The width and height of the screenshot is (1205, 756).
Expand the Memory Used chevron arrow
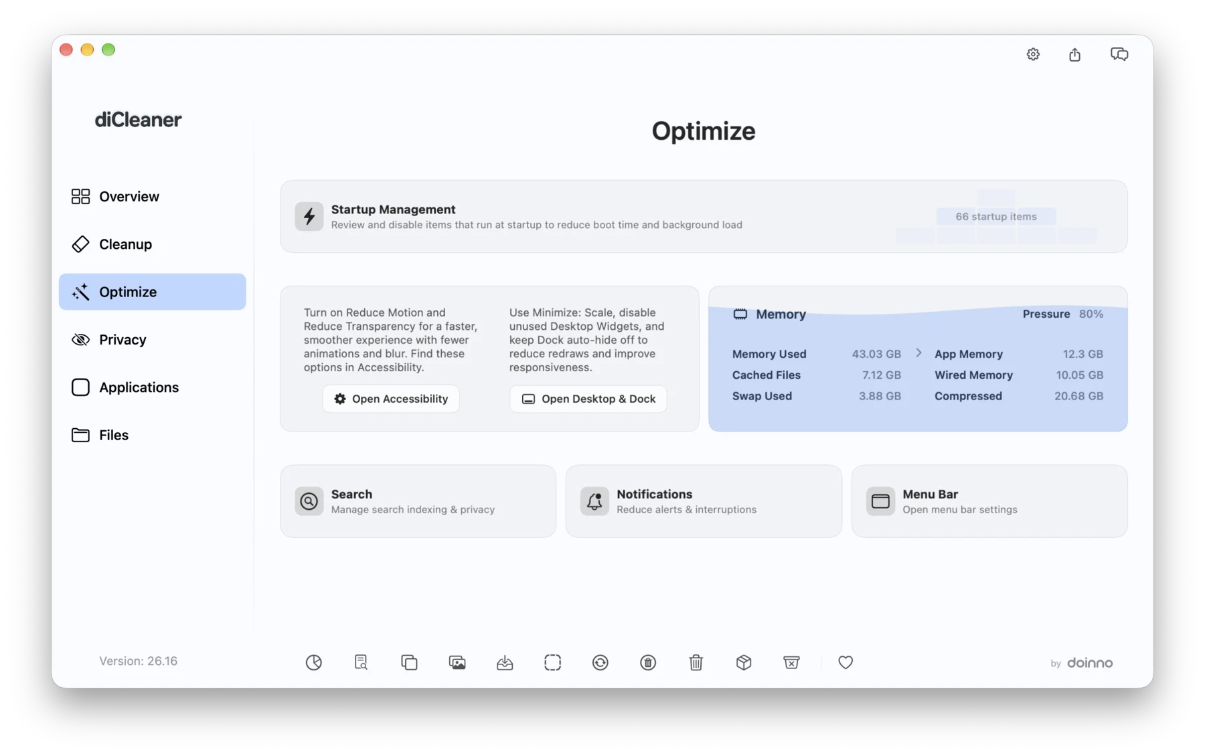click(x=918, y=353)
